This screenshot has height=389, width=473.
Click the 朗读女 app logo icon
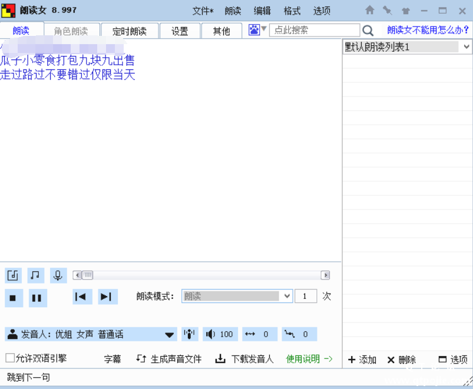pos(8,11)
